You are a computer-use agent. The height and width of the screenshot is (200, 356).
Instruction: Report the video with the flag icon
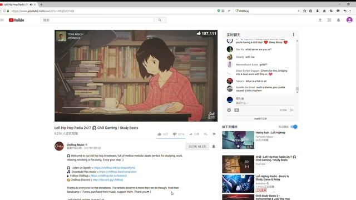tap(214, 134)
